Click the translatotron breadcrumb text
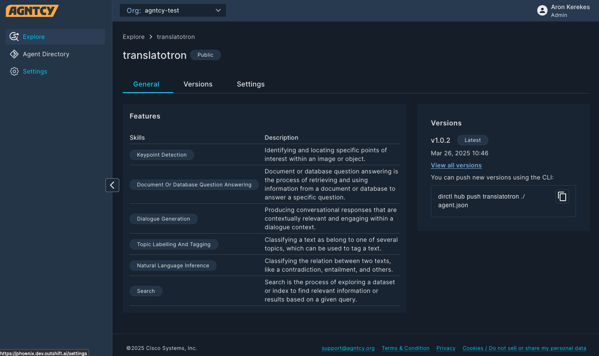This screenshot has width=599, height=356. [x=175, y=37]
